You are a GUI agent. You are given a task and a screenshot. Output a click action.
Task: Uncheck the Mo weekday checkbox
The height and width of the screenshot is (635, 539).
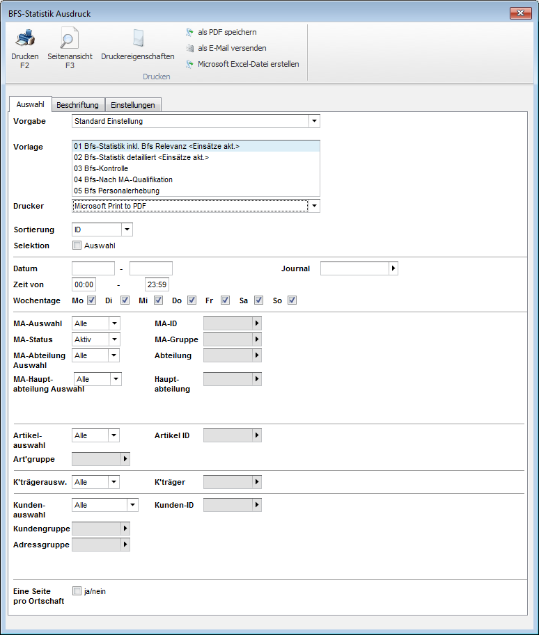click(x=92, y=300)
